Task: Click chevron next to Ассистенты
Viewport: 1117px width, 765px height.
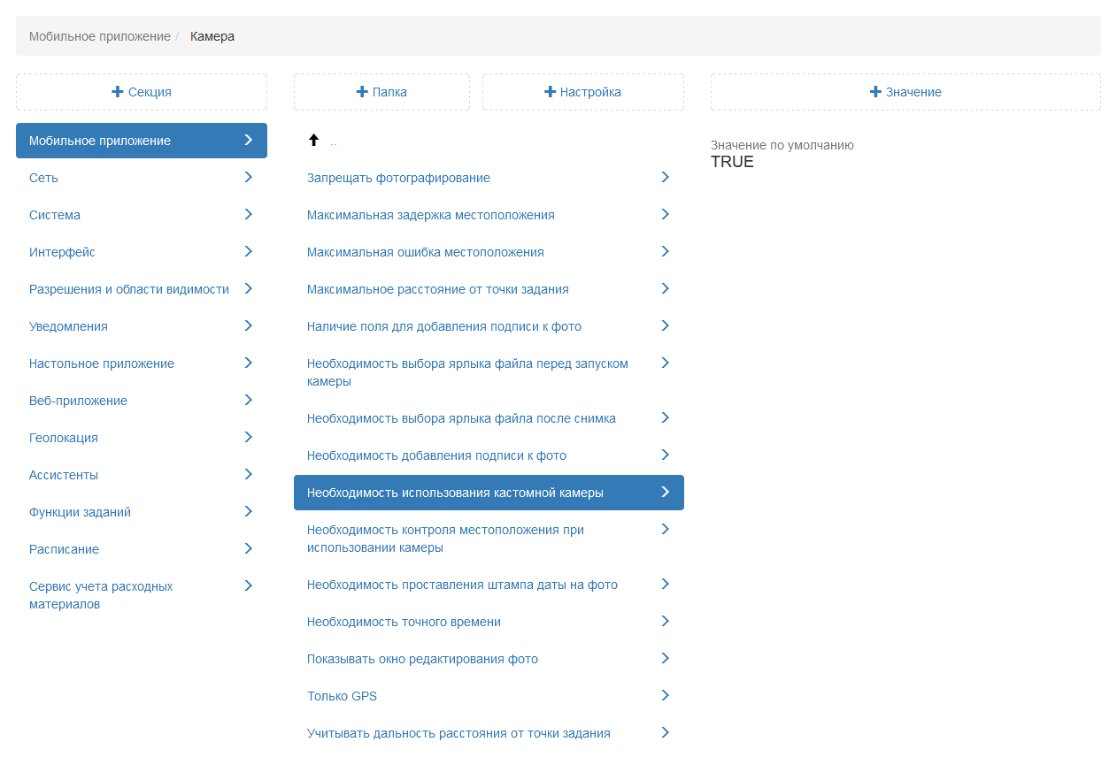Action: pos(249,474)
